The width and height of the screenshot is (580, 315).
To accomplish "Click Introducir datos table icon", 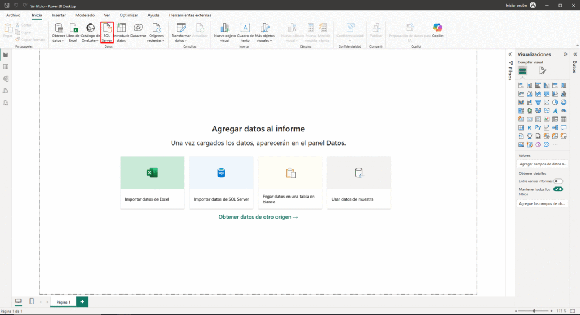I will pyautogui.click(x=121, y=28).
